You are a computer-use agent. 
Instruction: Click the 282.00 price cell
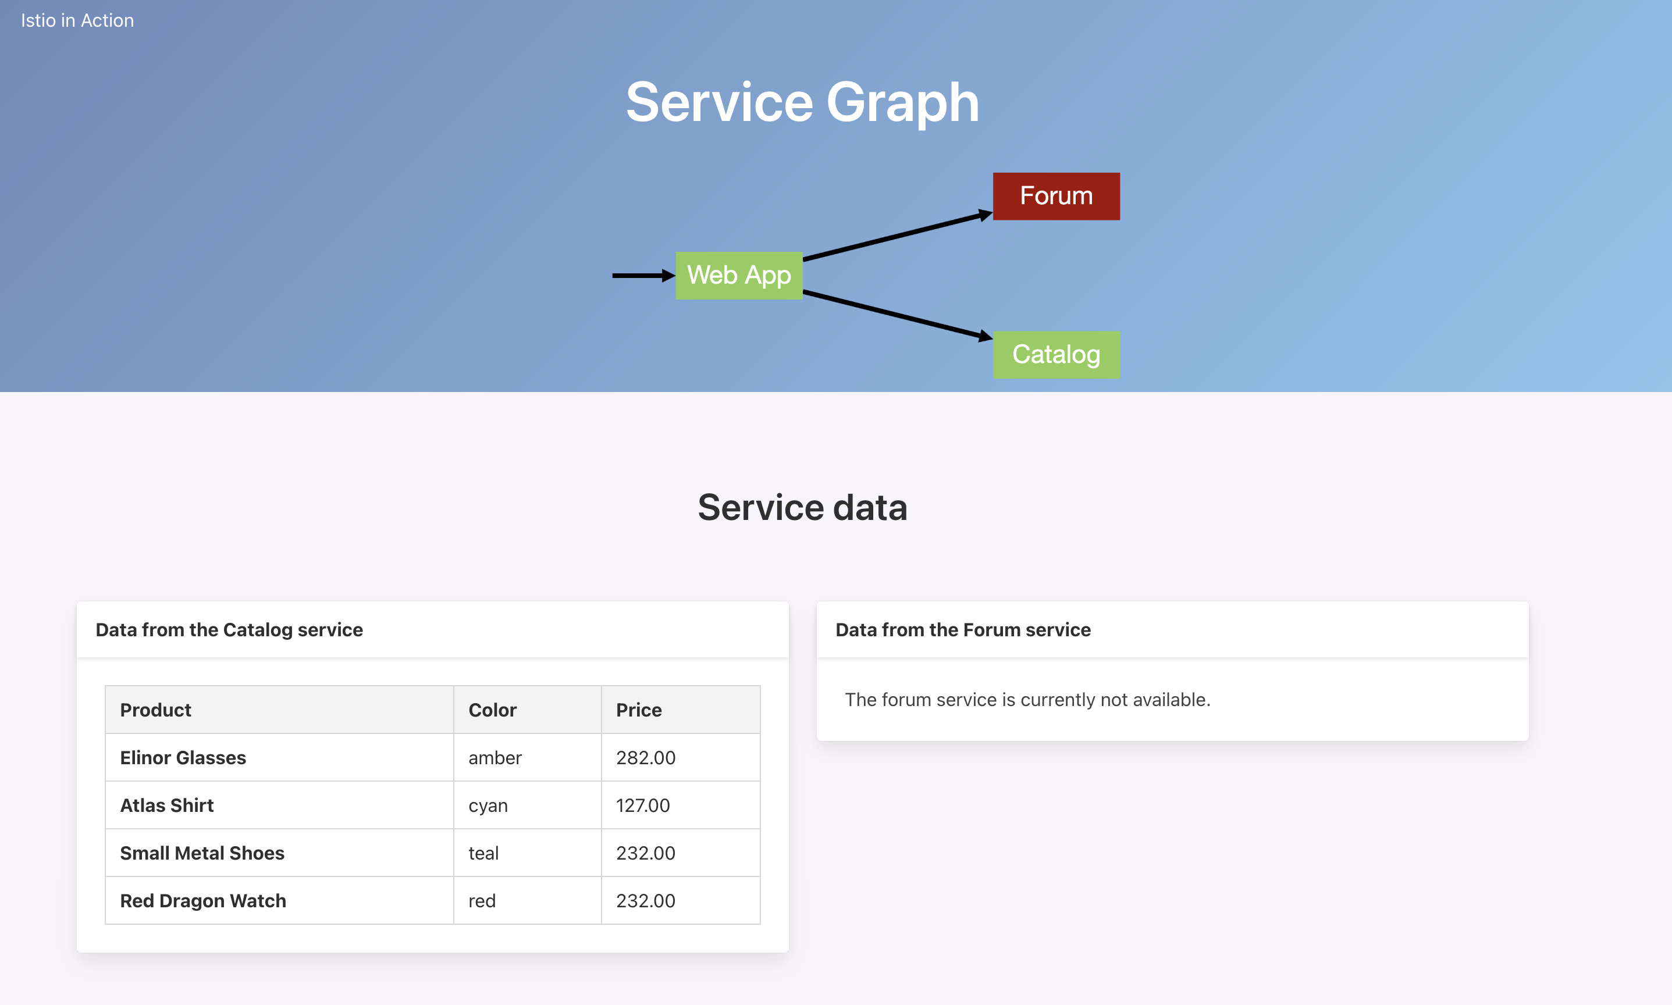pos(681,757)
